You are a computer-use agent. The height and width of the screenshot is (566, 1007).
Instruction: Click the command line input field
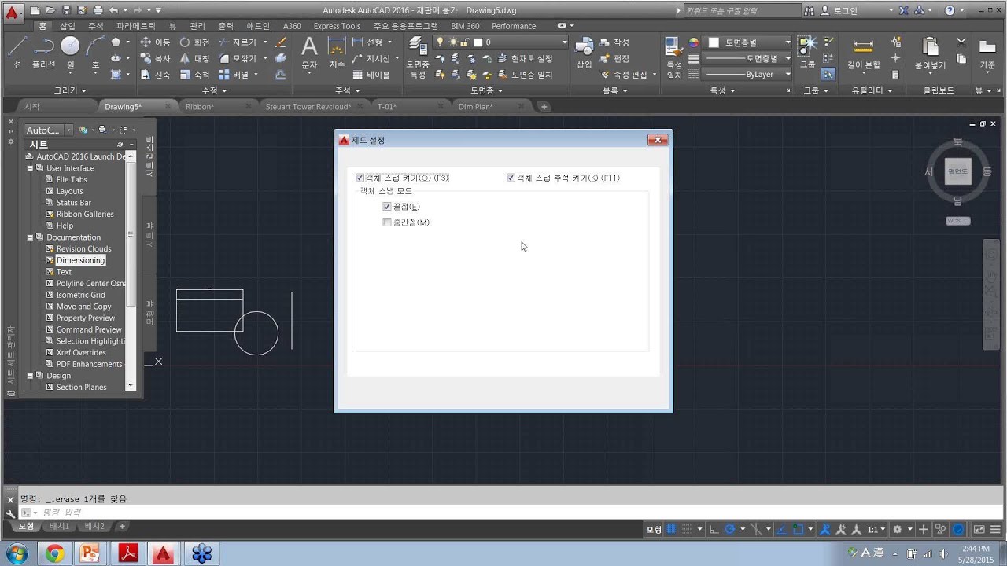pos(503,513)
